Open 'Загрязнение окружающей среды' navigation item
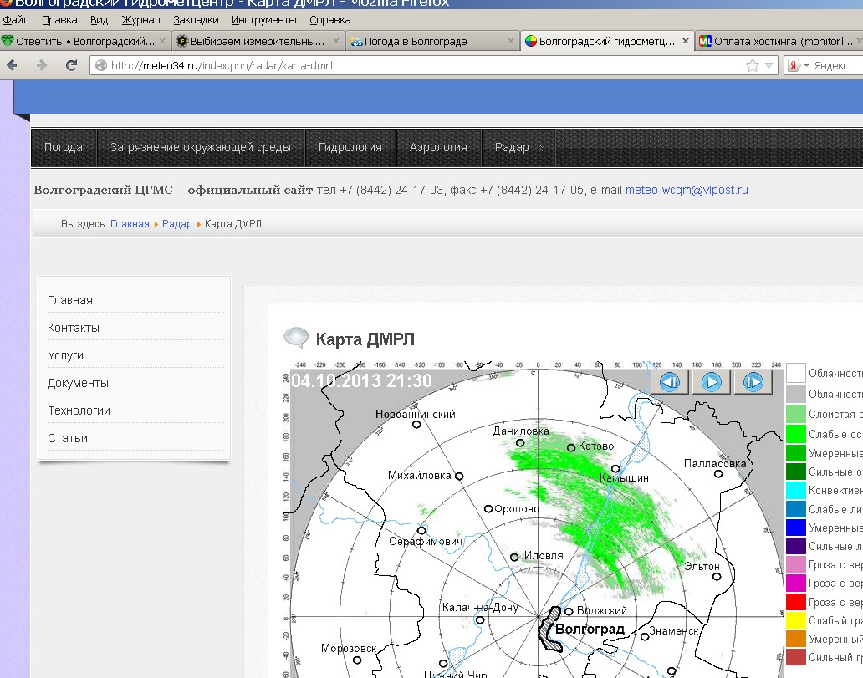This screenshot has height=678, width=863. pos(201,147)
